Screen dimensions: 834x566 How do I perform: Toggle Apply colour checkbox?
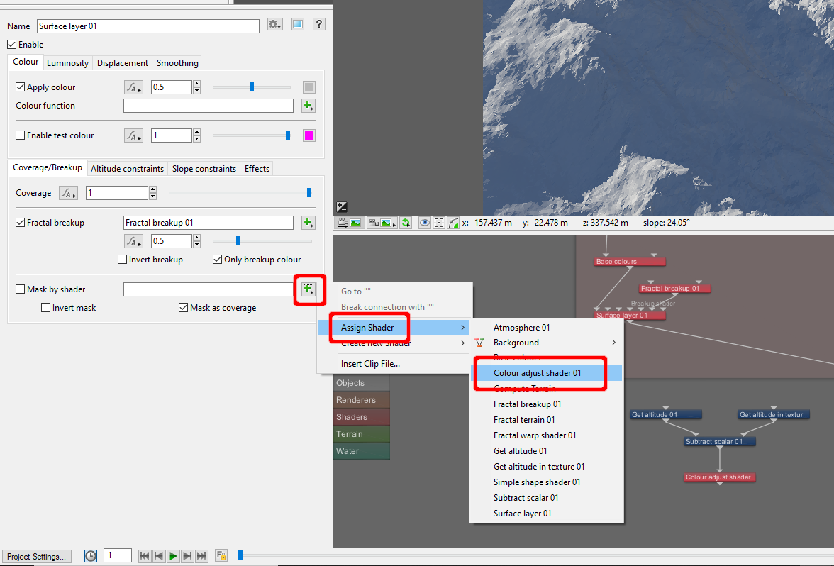20,87
